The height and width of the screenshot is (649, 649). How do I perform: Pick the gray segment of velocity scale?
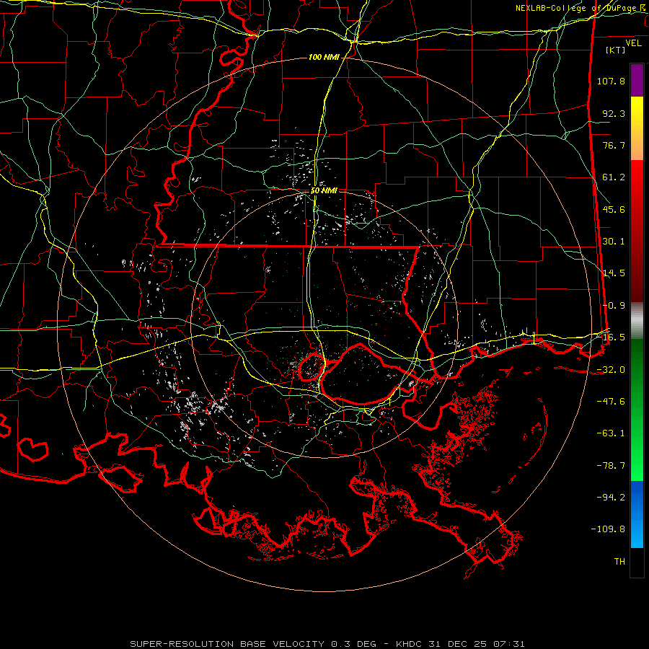click(x=637, y=320)
